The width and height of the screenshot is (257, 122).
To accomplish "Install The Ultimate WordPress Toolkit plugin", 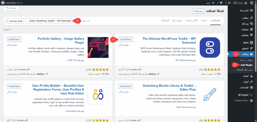I will click(126, 39).
